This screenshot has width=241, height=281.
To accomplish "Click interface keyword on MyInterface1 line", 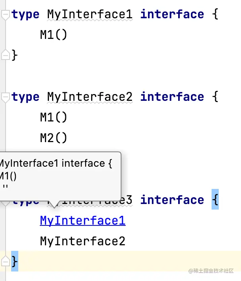I will pyautogui.click(x=172, y=14).
